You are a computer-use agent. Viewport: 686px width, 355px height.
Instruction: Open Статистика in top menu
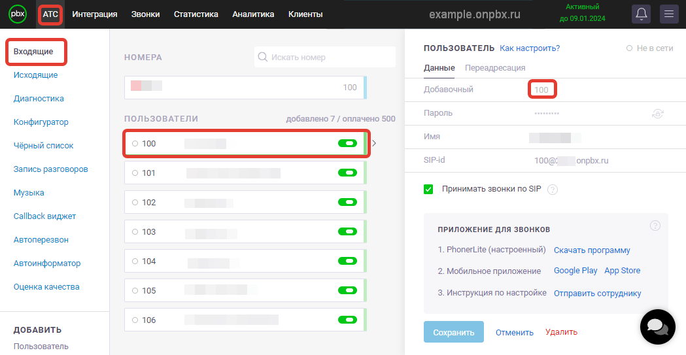pos(196,14)
